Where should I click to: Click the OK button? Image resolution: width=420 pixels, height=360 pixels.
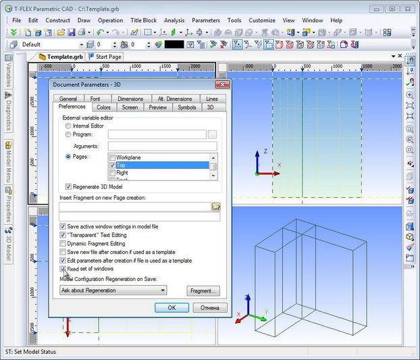172,307
